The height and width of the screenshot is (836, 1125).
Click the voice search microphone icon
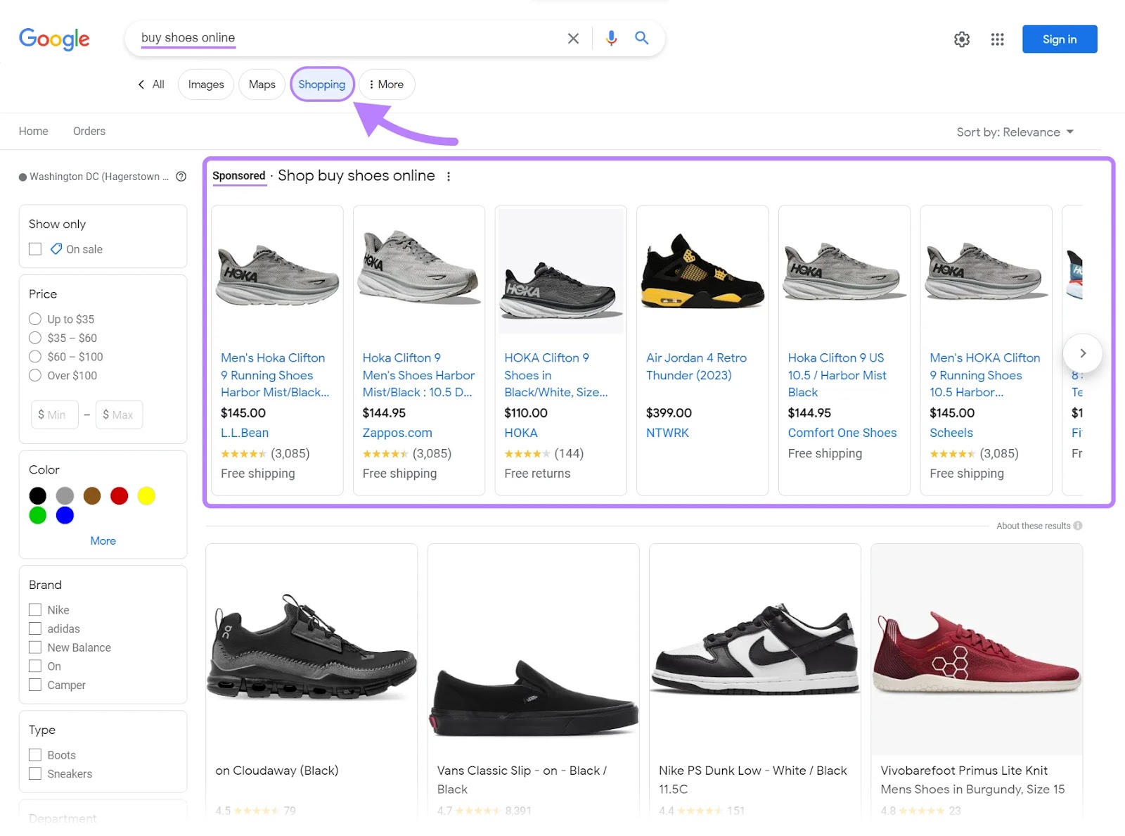tap(610, 38)
